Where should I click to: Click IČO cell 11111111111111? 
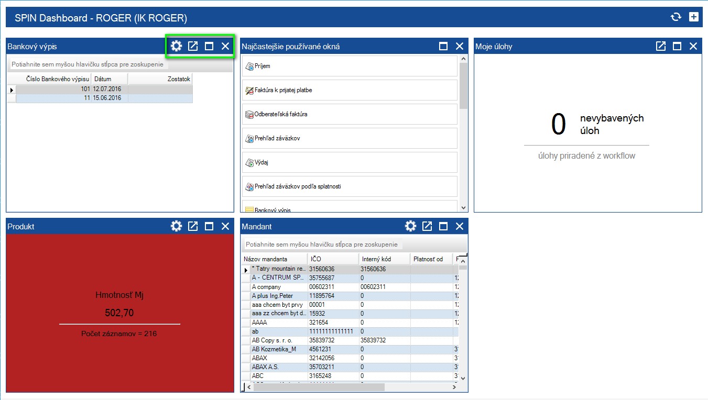click(x=333, y=331)
